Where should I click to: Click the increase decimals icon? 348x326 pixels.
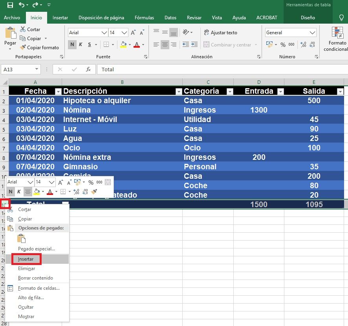303,45
